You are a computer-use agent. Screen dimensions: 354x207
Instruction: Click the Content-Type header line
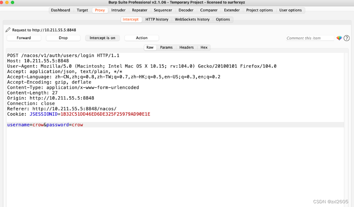[73, 88]
